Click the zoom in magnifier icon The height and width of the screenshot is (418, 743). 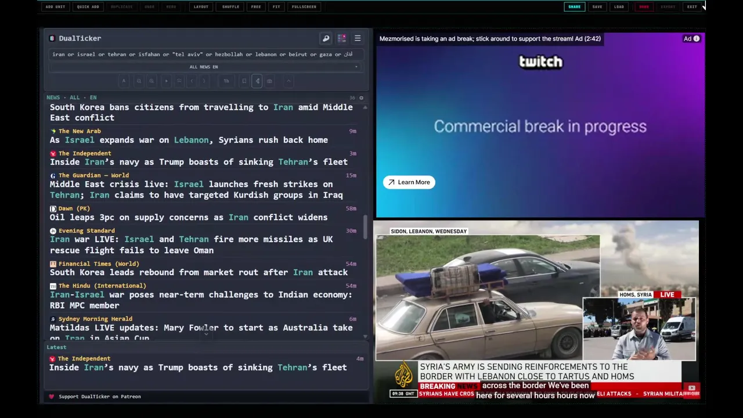click(152, 81)
